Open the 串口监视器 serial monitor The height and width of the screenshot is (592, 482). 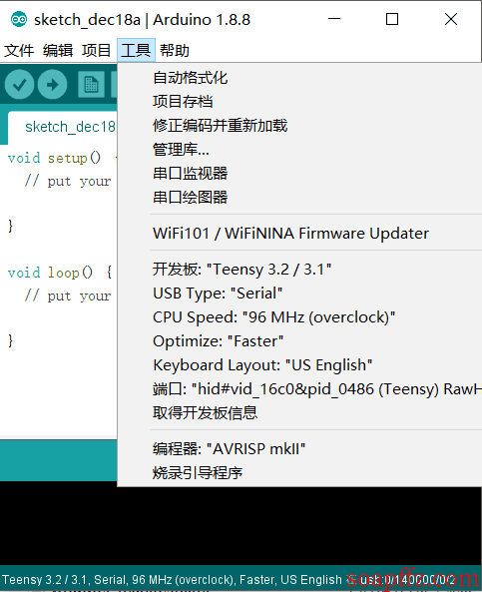299,174
